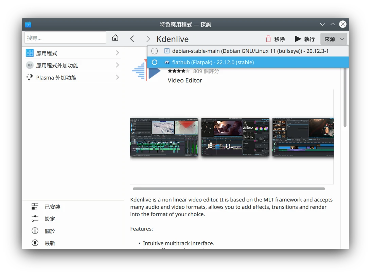Viewport: 371px width, 275px height.
Task: Click the Discover app icon in title bar
Action: pos(28,25)
